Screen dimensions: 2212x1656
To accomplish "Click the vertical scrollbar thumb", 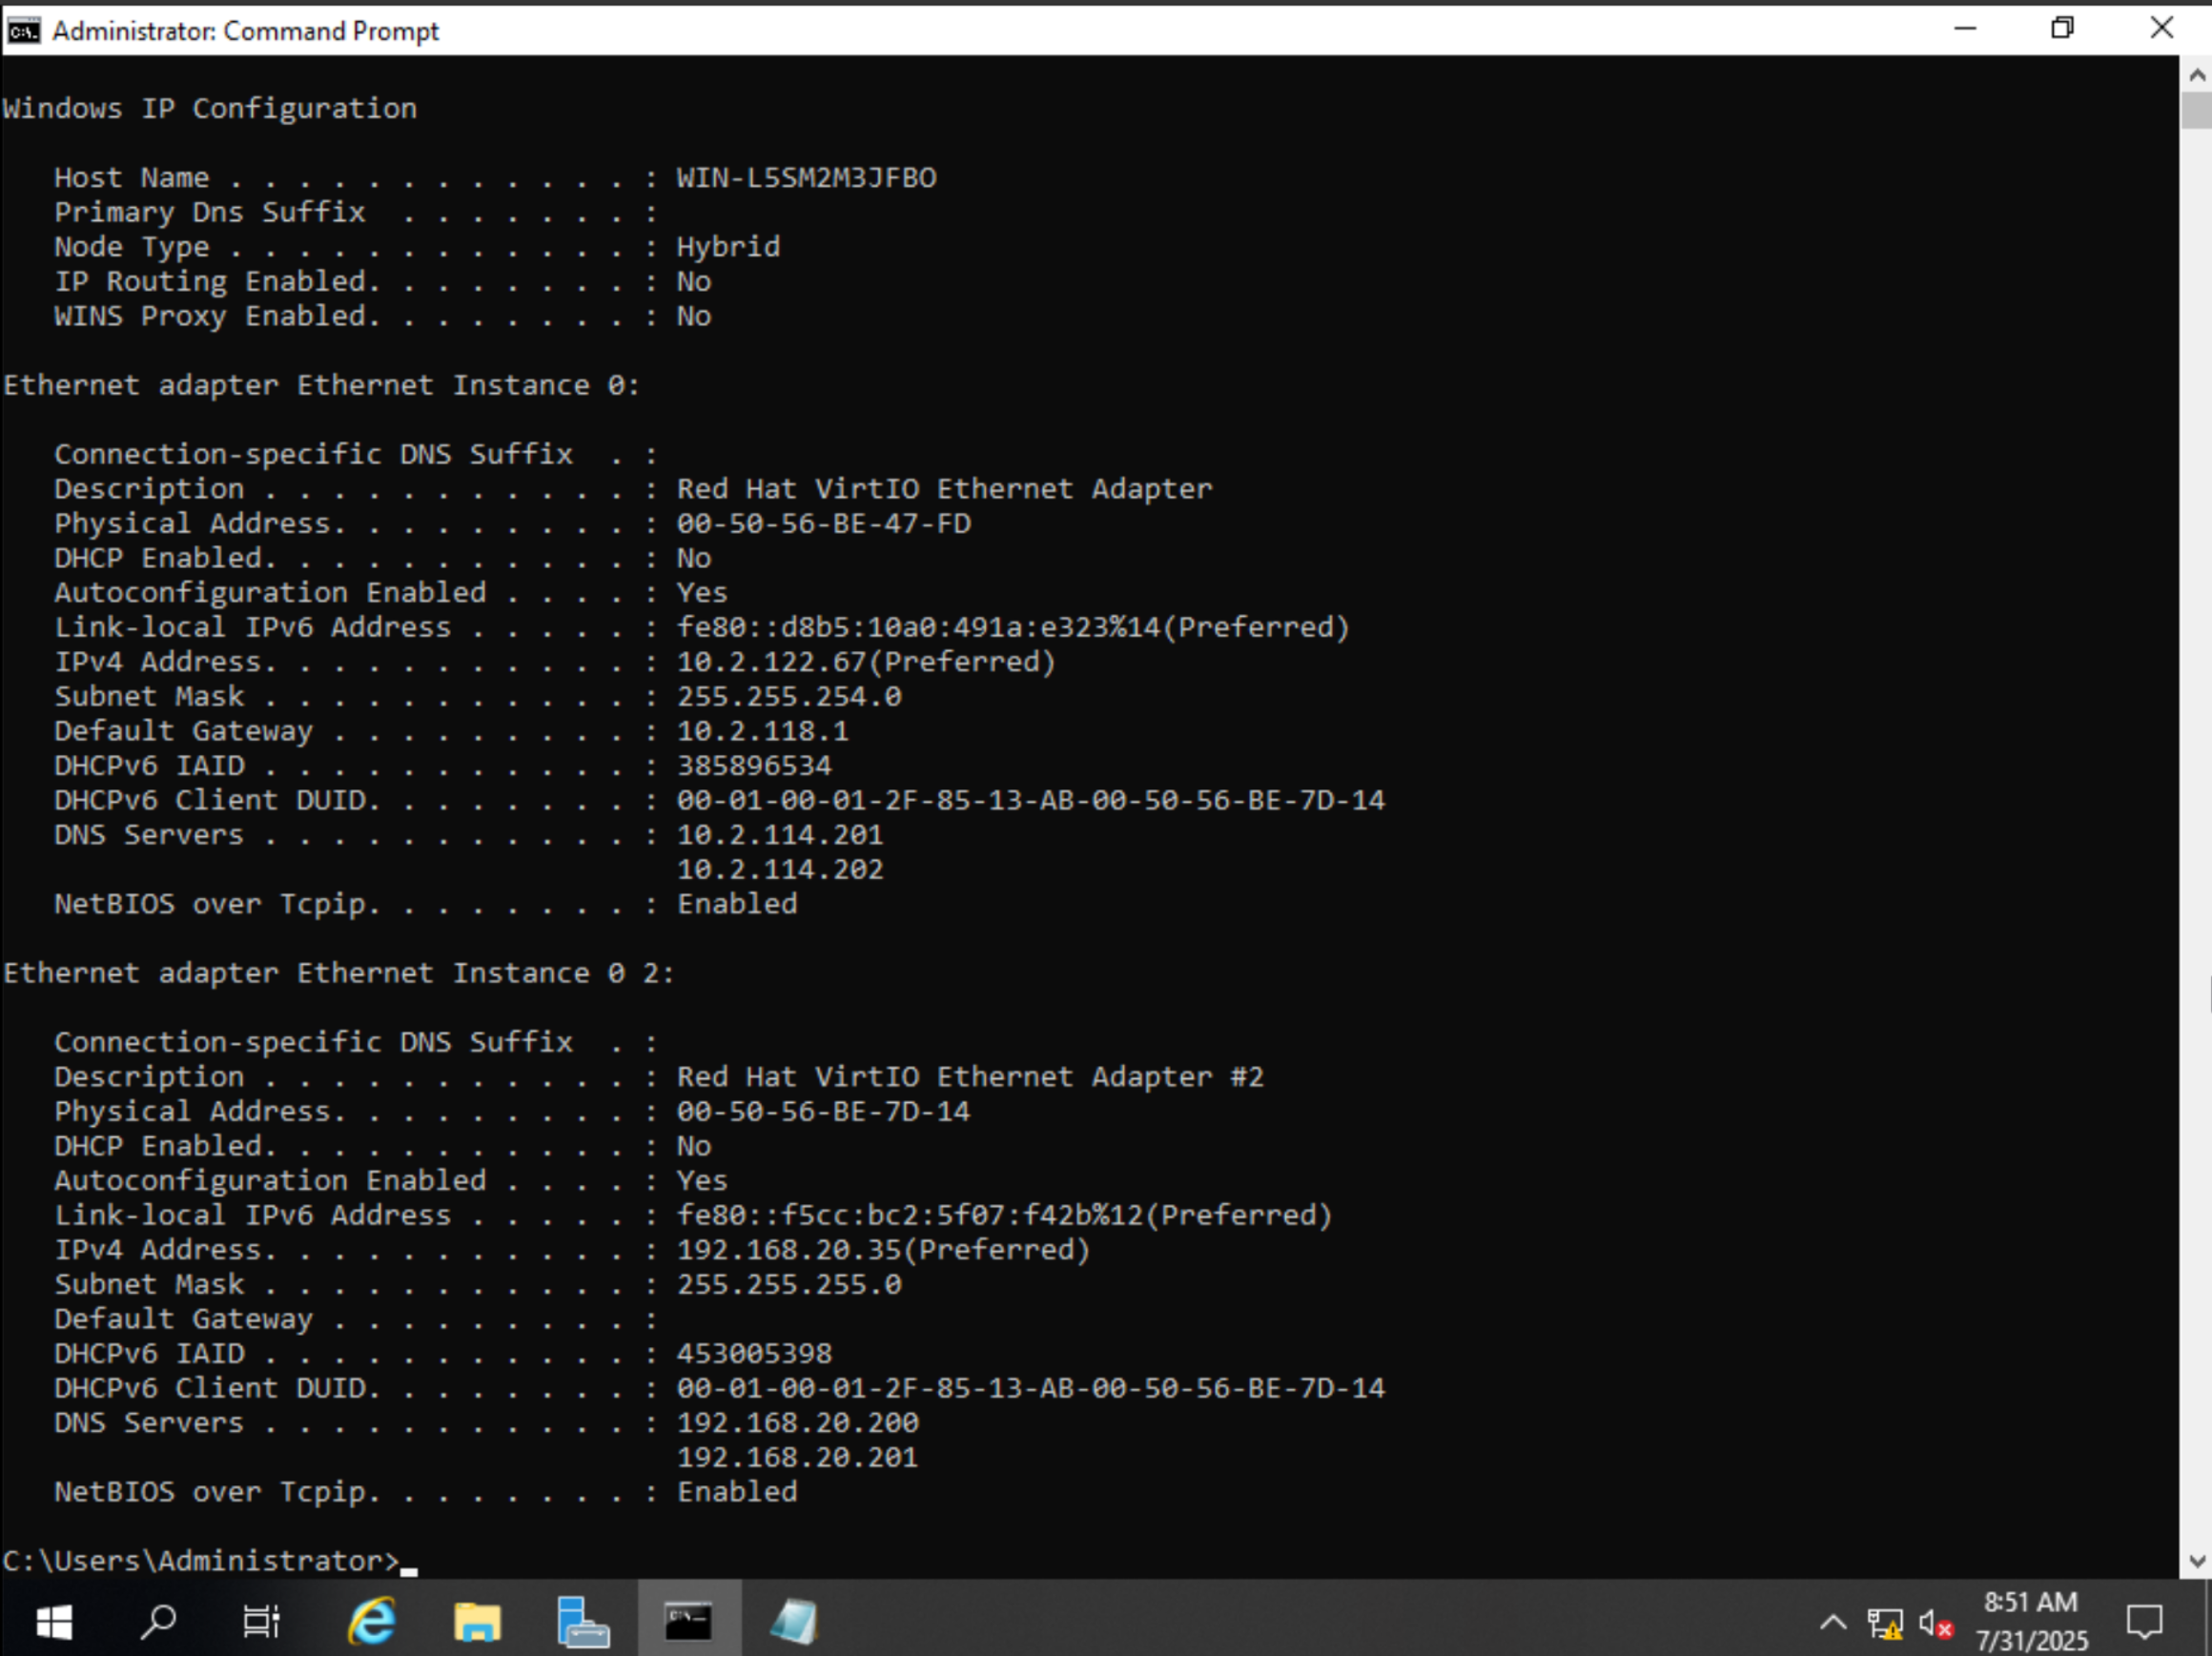I will pos(2196,110).
